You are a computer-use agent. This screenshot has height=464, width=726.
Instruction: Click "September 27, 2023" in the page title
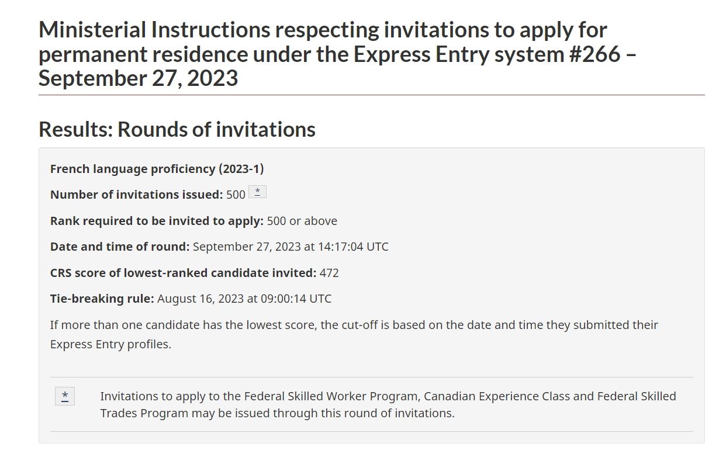pos(139,78)
